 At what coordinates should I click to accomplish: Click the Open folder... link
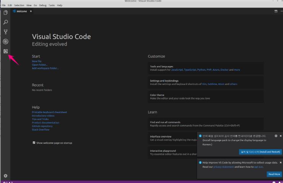(40, 65)
